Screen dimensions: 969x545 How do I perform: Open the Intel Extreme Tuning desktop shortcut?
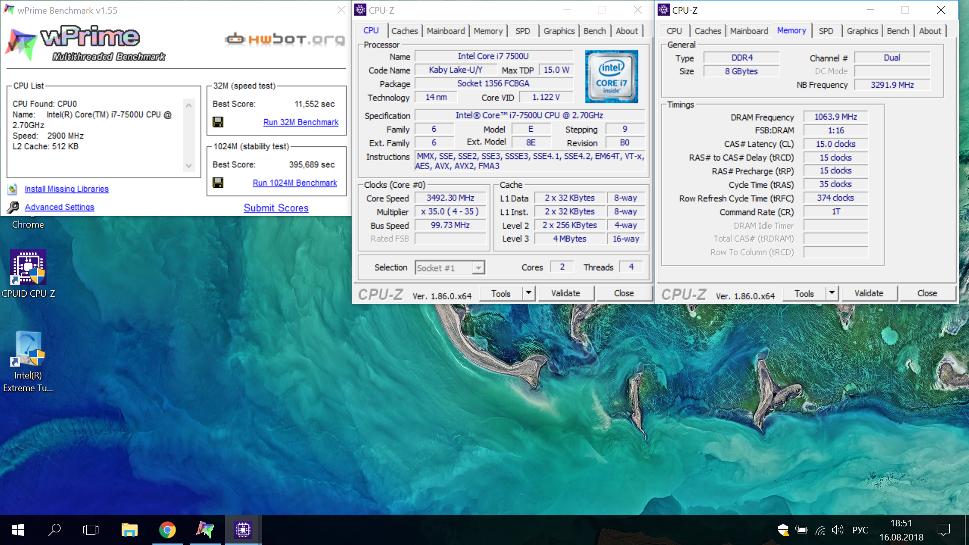tap(28, 362)
